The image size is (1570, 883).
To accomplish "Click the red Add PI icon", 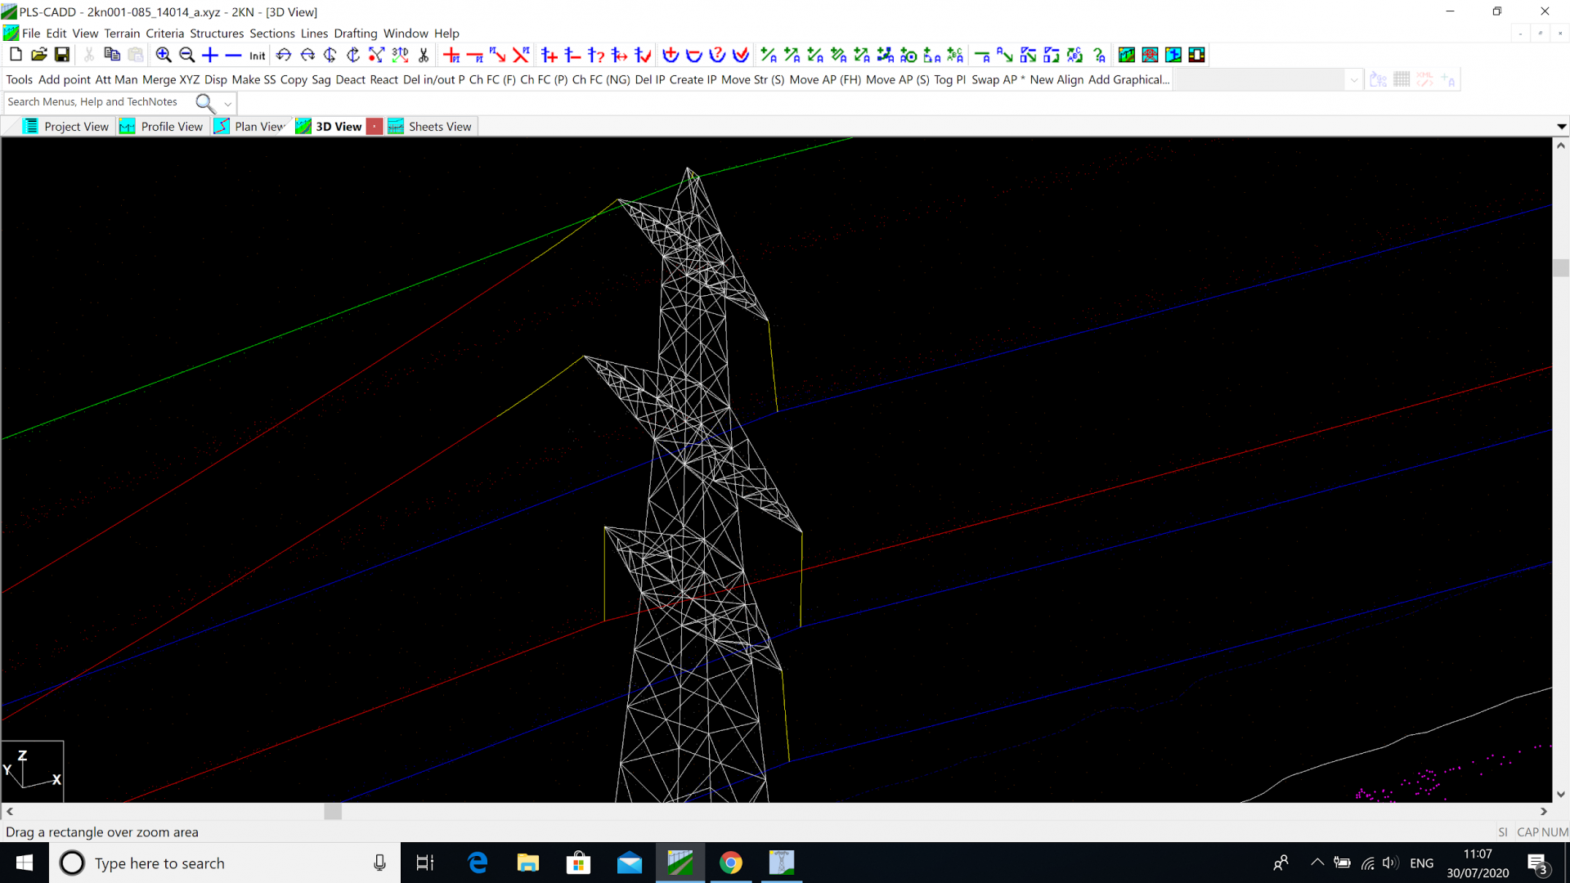I will [451, 55].
